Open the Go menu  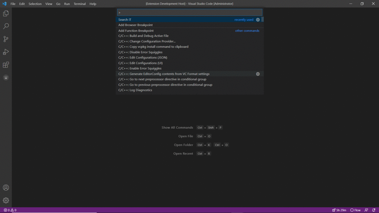pyautogui.click(x=58, y=4)
